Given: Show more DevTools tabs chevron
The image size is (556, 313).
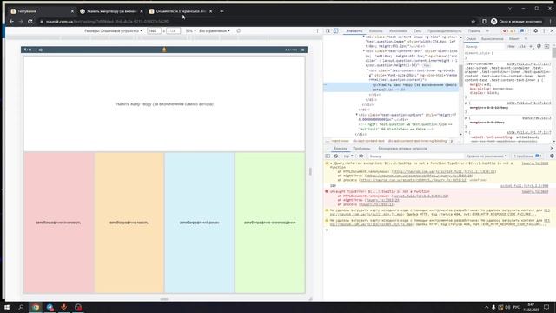Looking at the screenshot, I should pyautogui.click(x=487, y=31).
